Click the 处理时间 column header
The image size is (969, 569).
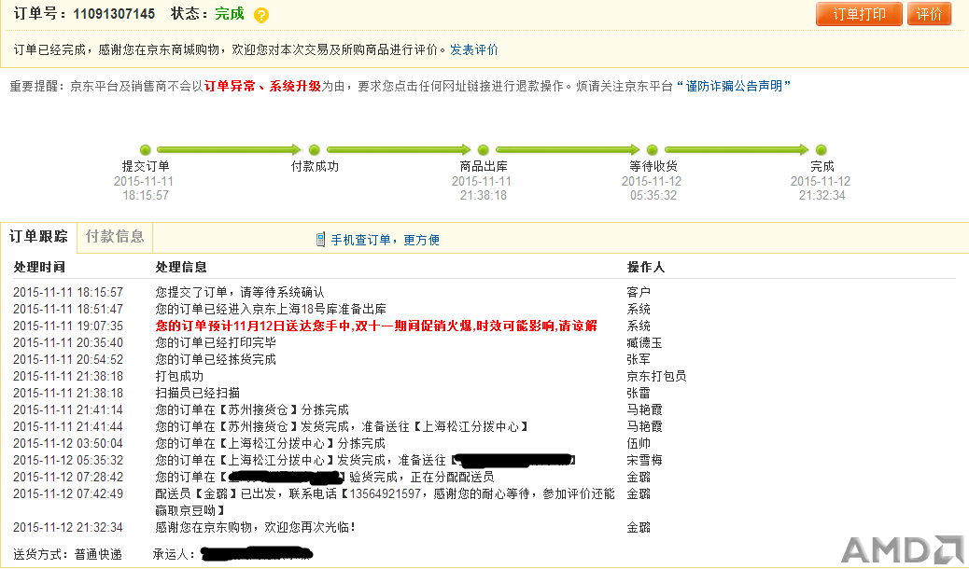click(39, 267)
